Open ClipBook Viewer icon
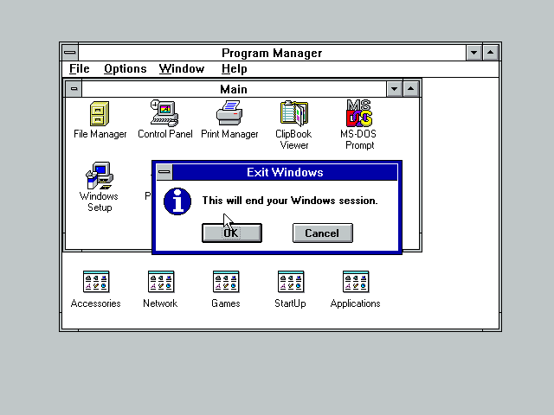 [x=294, y=113]
